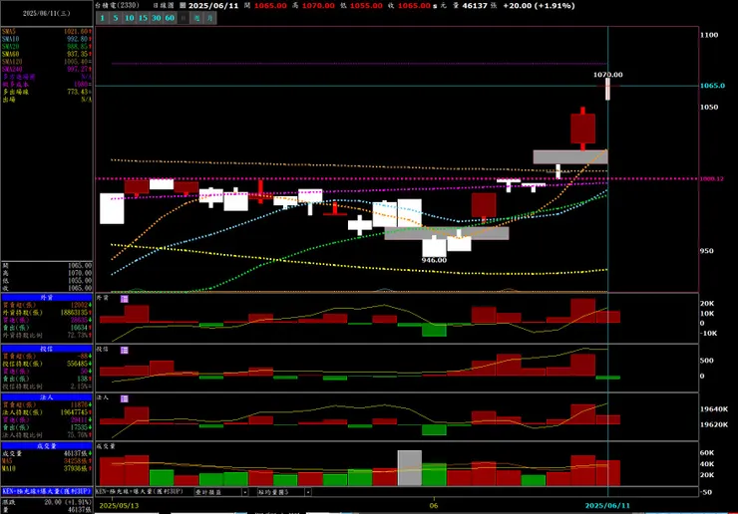Switch to weekly (週) chart button
The width and height of the screenshot is (738, 514).
[196, 18]
